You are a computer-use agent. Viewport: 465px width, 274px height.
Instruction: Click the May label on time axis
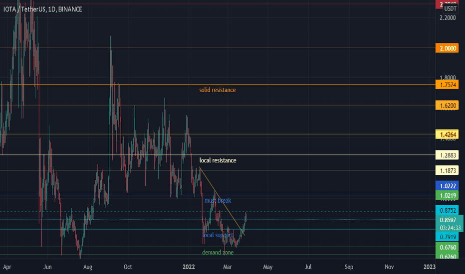[267, 267]
